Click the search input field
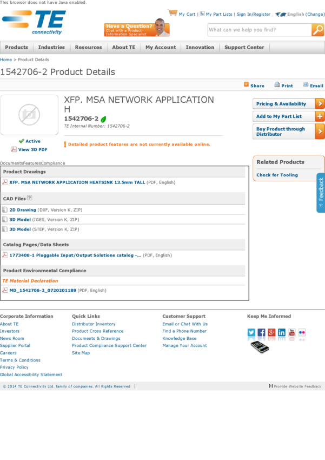This screenshot has width=325, height=460. tap(258, 30)
